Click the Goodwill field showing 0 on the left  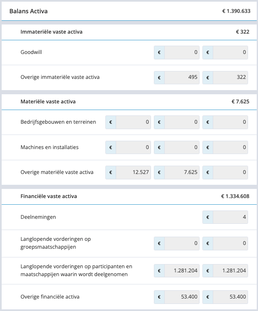182,52
